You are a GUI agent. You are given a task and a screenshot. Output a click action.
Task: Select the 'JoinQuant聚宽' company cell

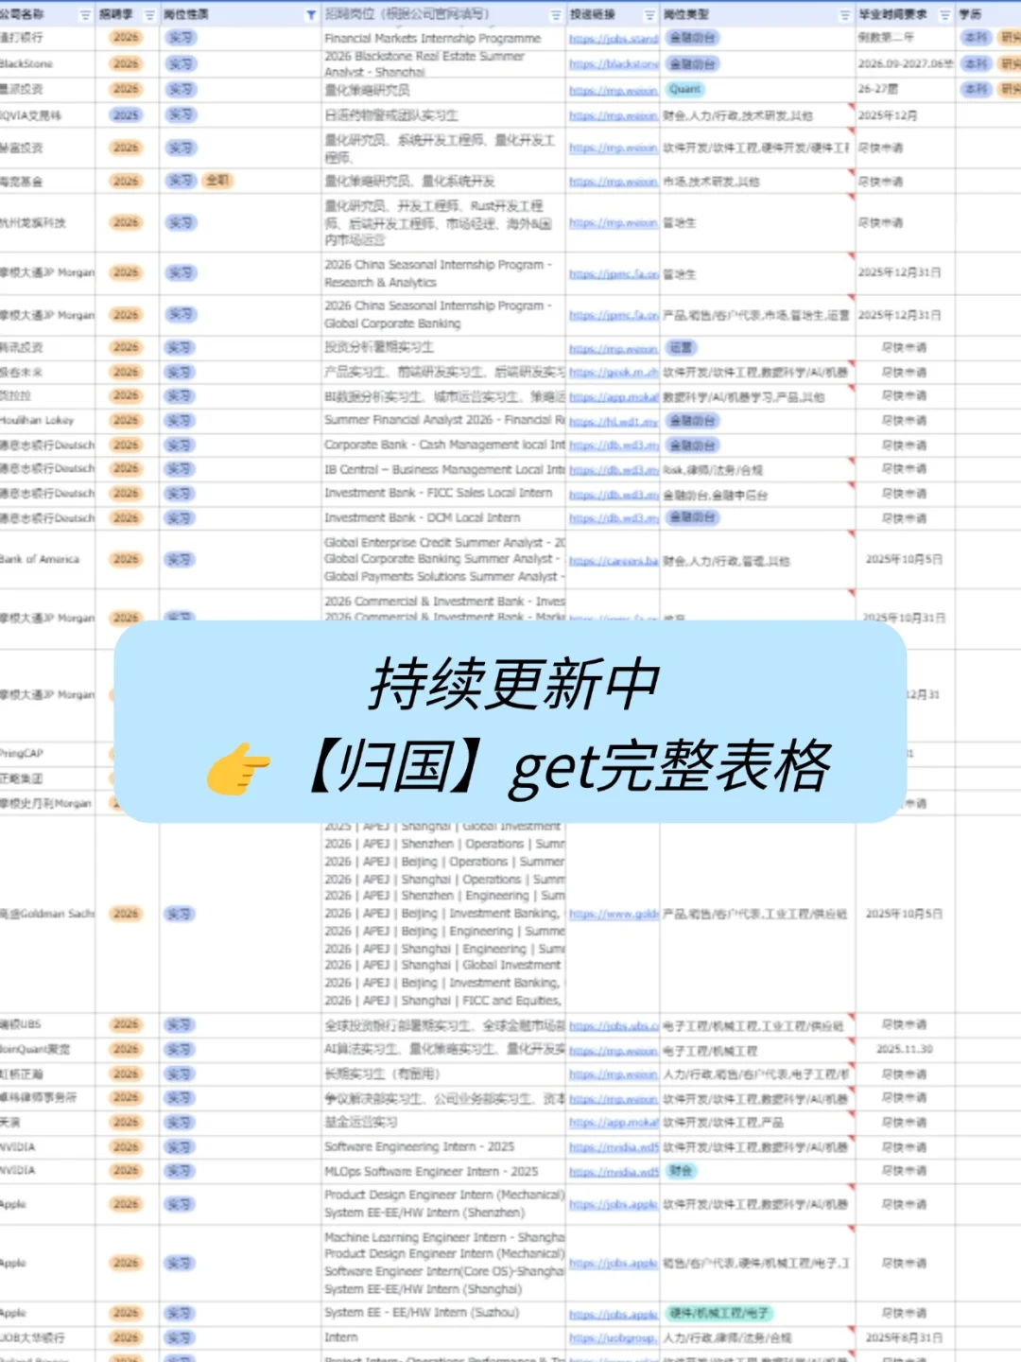pos(47,1049)
